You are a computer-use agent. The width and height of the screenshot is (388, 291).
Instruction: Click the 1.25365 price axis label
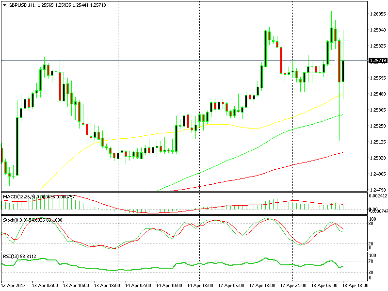(x=378, y=110)
